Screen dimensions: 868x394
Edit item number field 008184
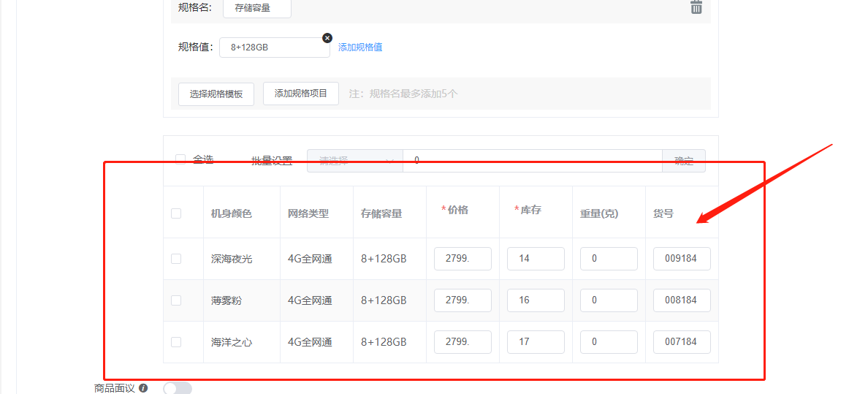(682, 300)
